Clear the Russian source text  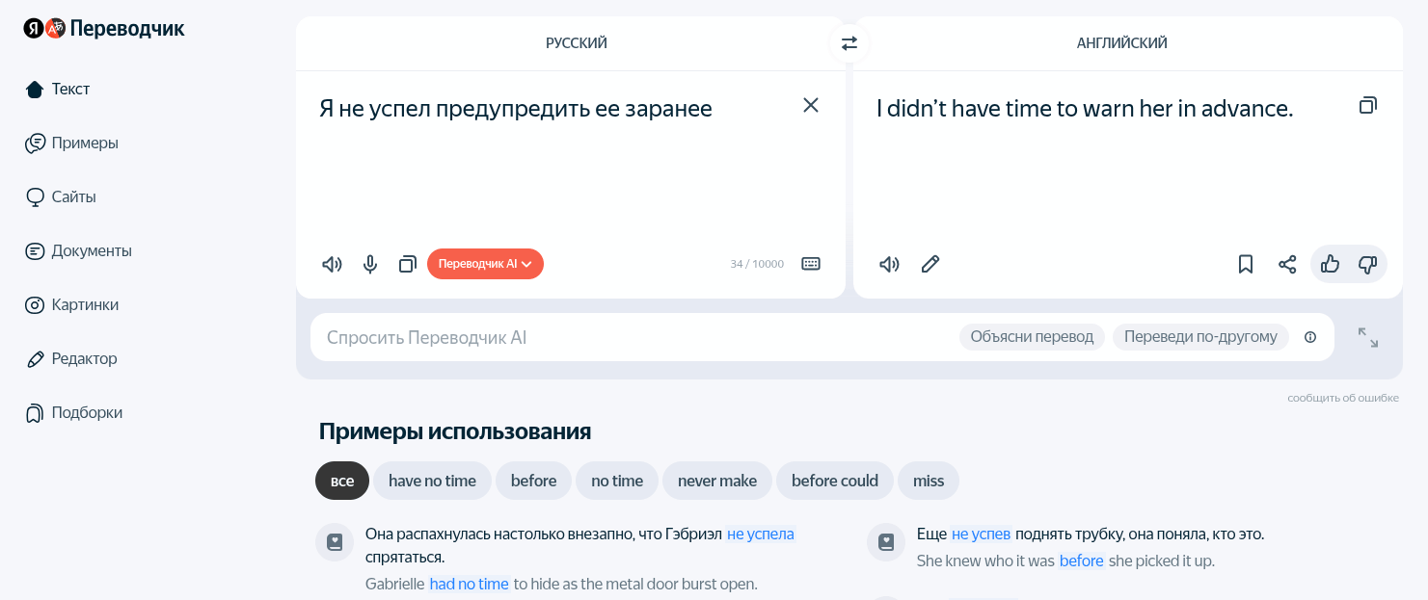811,105
